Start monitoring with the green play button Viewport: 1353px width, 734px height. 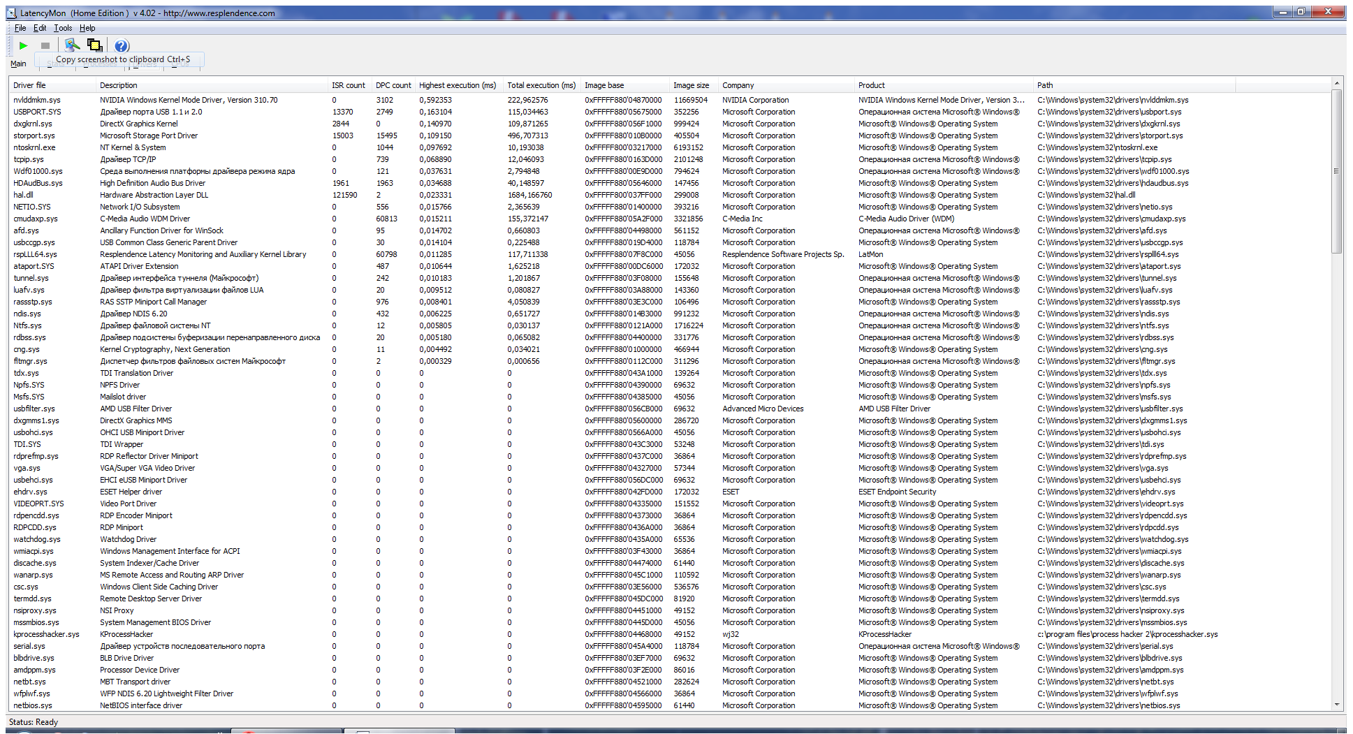(x=23, y=45)
